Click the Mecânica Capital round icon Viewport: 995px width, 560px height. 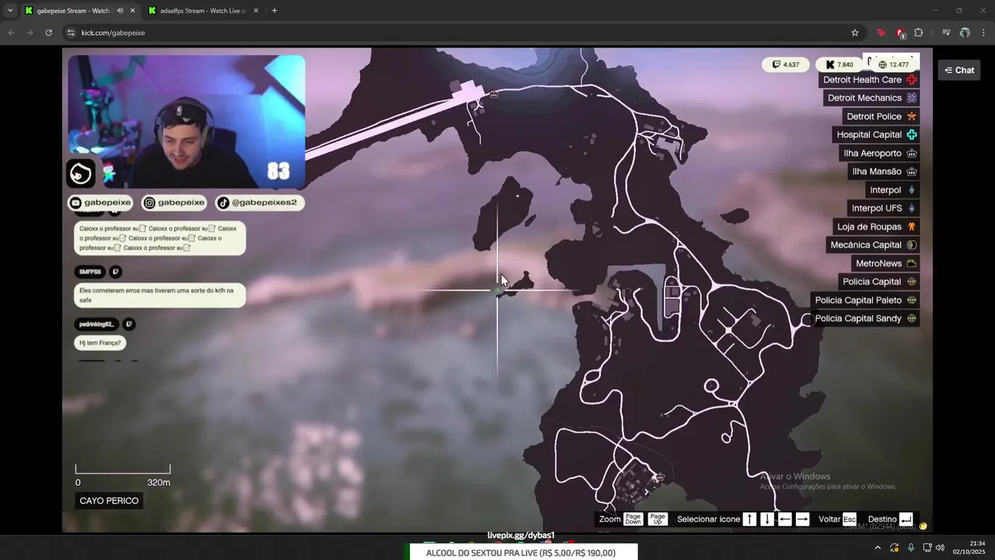point(912,245)
